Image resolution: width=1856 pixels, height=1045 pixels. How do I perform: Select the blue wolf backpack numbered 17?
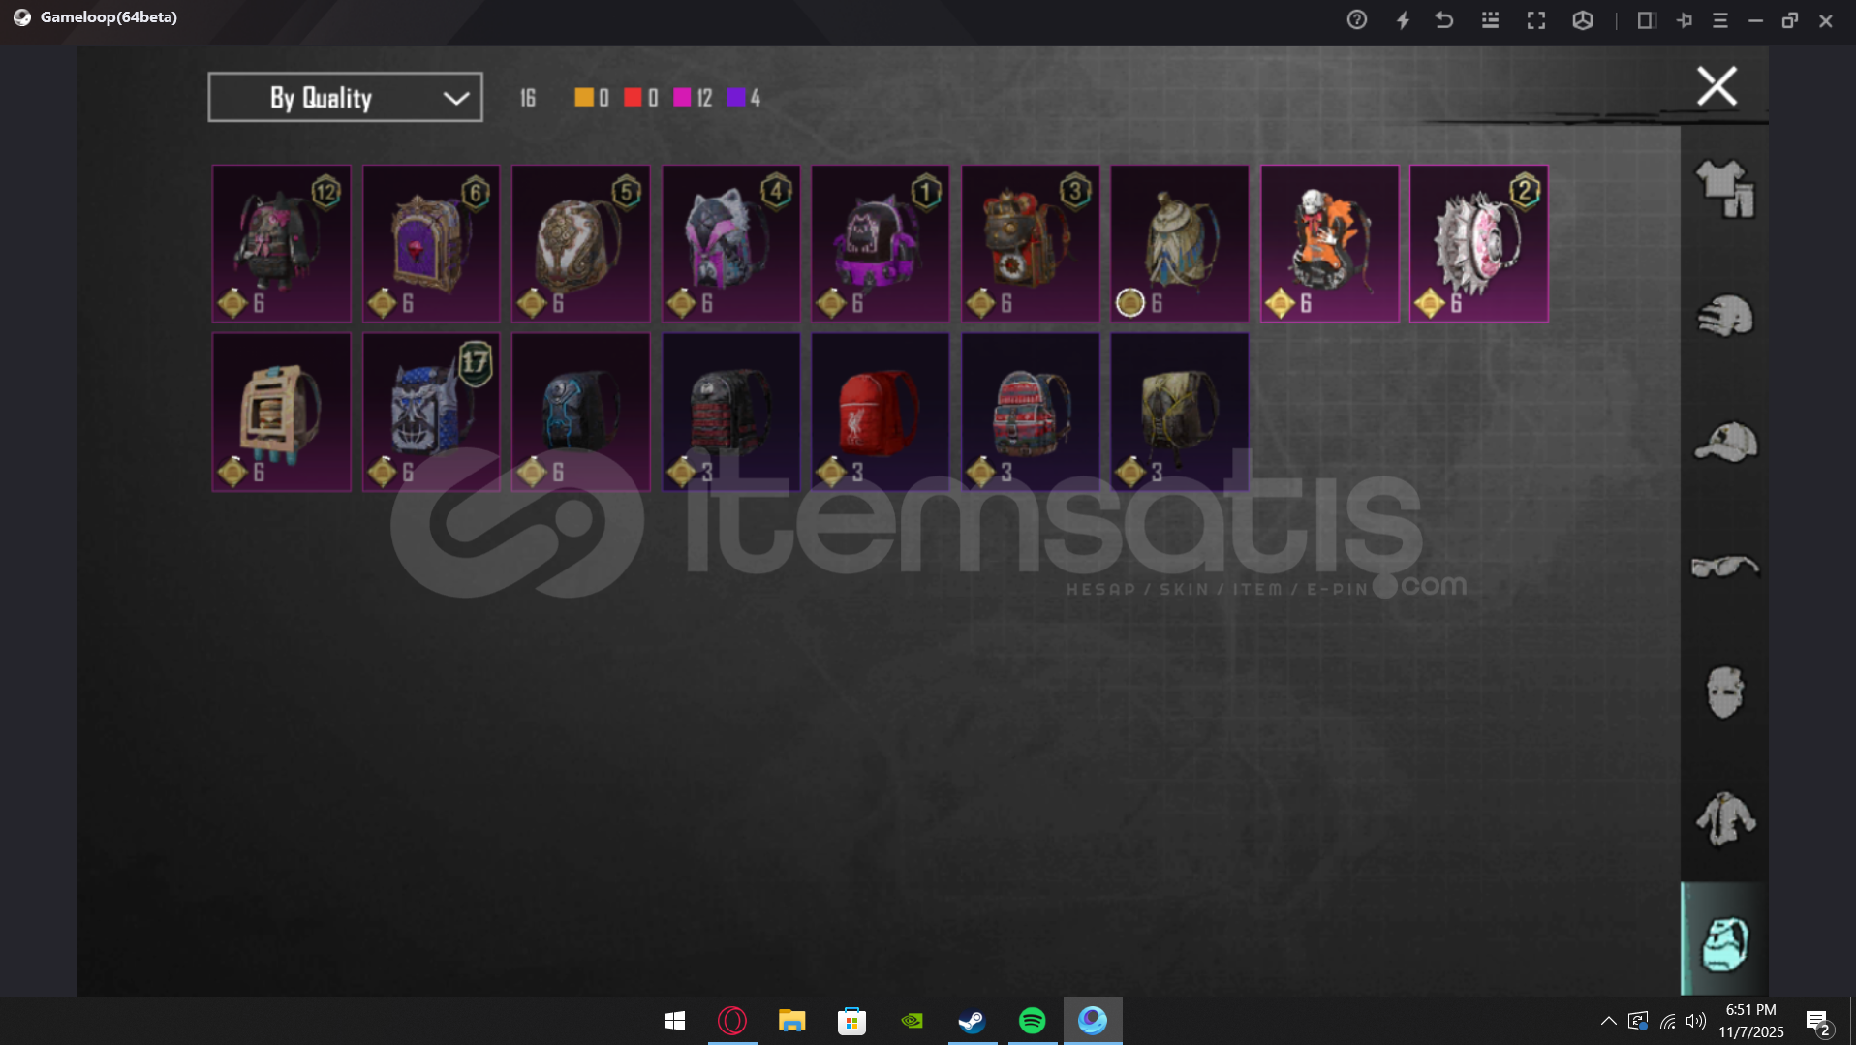point(431,412)
